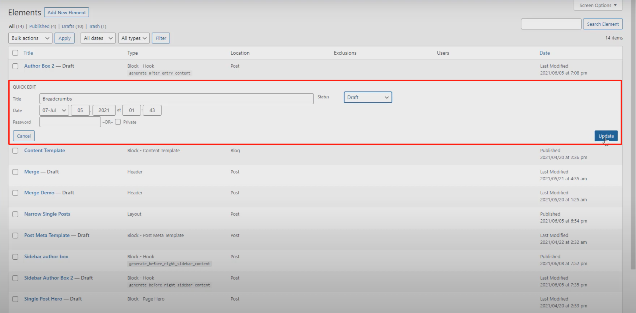
Task: Open the Status dropdown showing Draft
Action: [x=368, y=97]
